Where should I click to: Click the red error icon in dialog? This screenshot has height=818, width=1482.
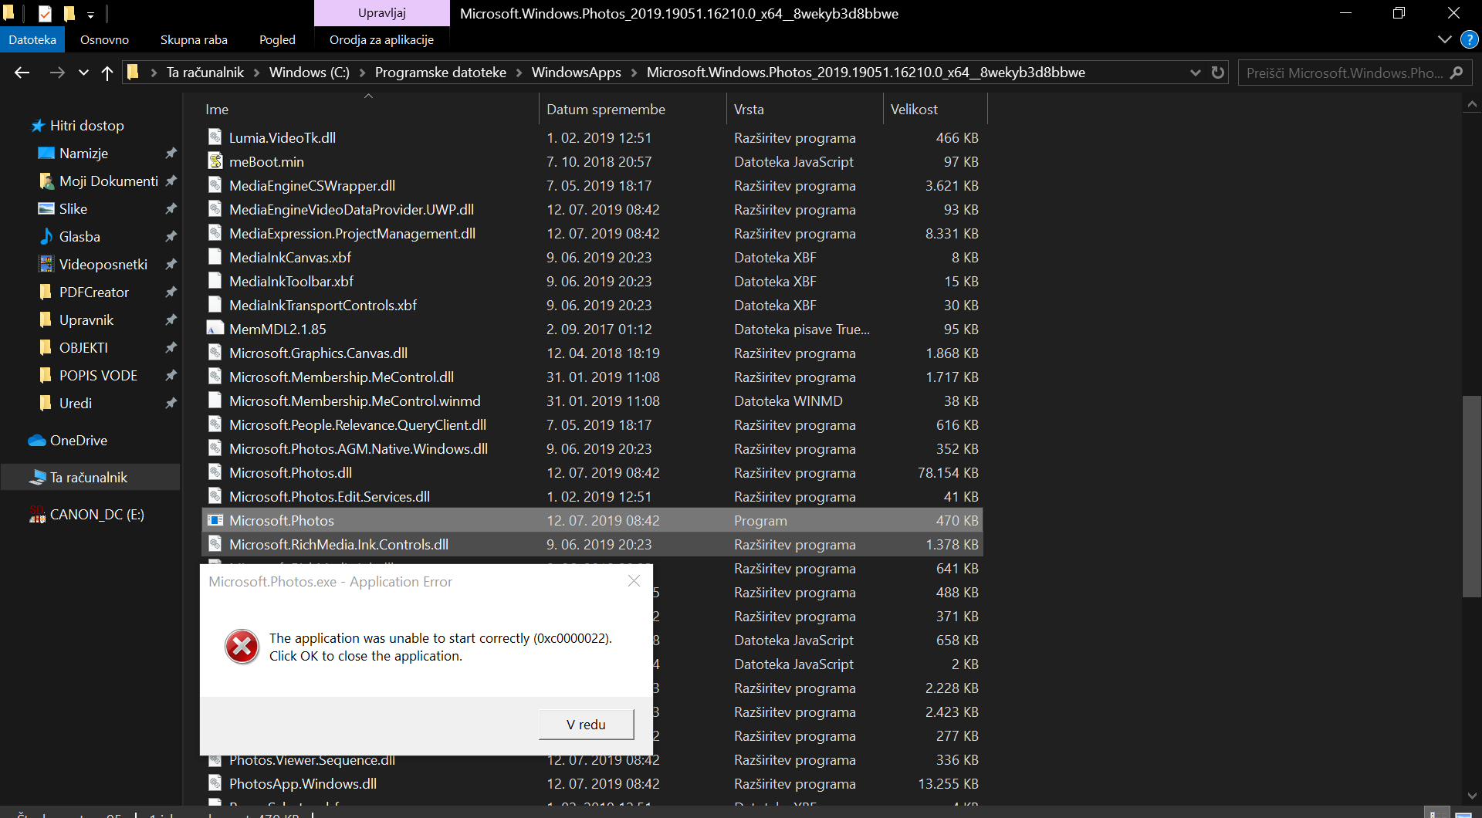coord(242,646)
